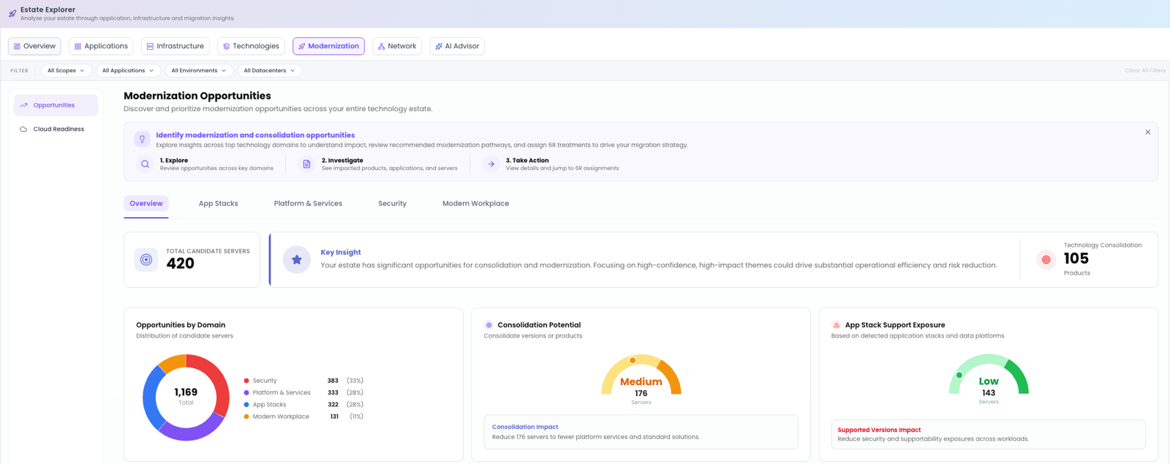Click the Medium consolidation gauge
Image resolution: width=1170 pixels, height=464 pixels.
point(641,375)
